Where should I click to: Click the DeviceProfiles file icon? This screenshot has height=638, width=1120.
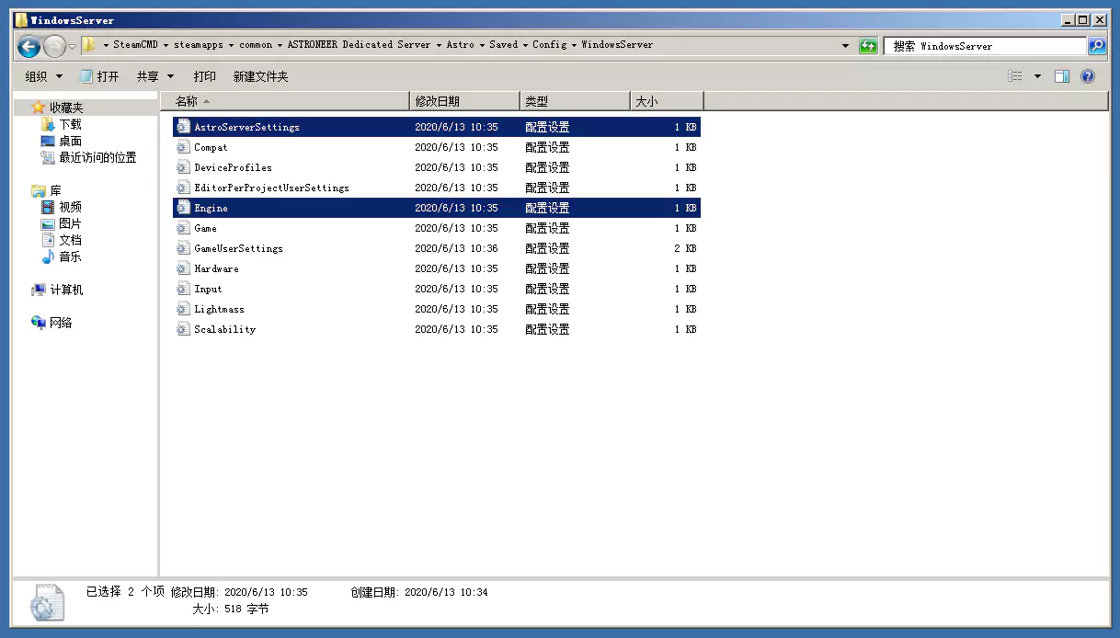[x=182, y=167]
